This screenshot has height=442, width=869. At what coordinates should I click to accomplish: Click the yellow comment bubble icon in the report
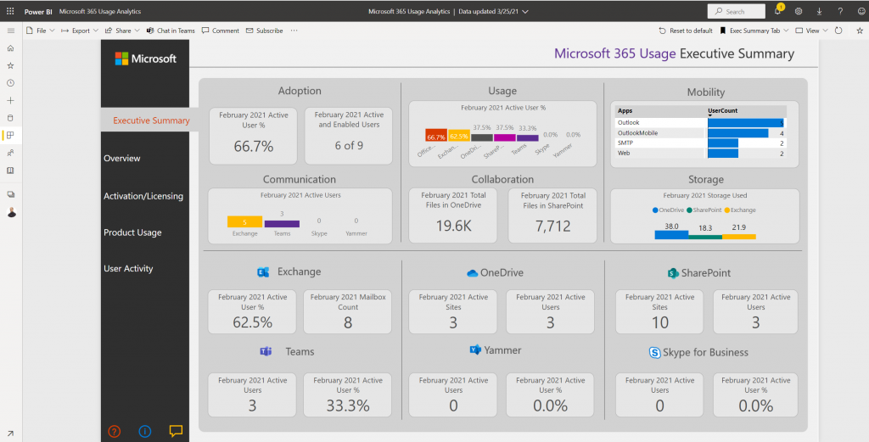[x=176, y=431]
